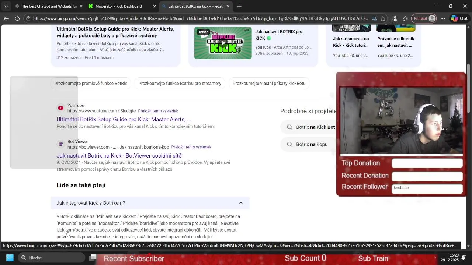Open the music notes toolbar icon
Screen dimensions: 472x265
pyautogui.click(x=394, y=18)
